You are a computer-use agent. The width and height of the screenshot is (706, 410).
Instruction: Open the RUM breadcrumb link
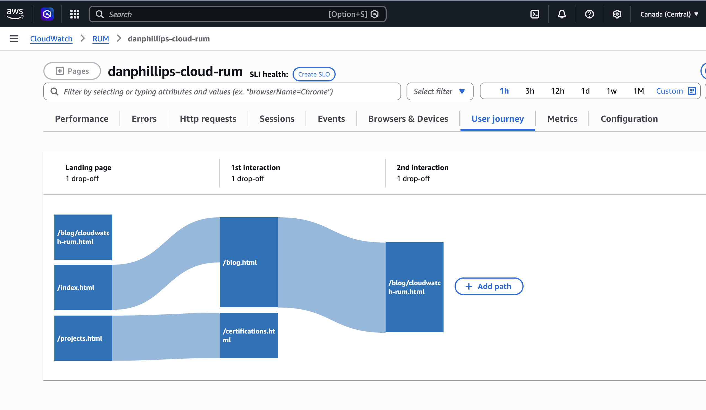[100, 39]
